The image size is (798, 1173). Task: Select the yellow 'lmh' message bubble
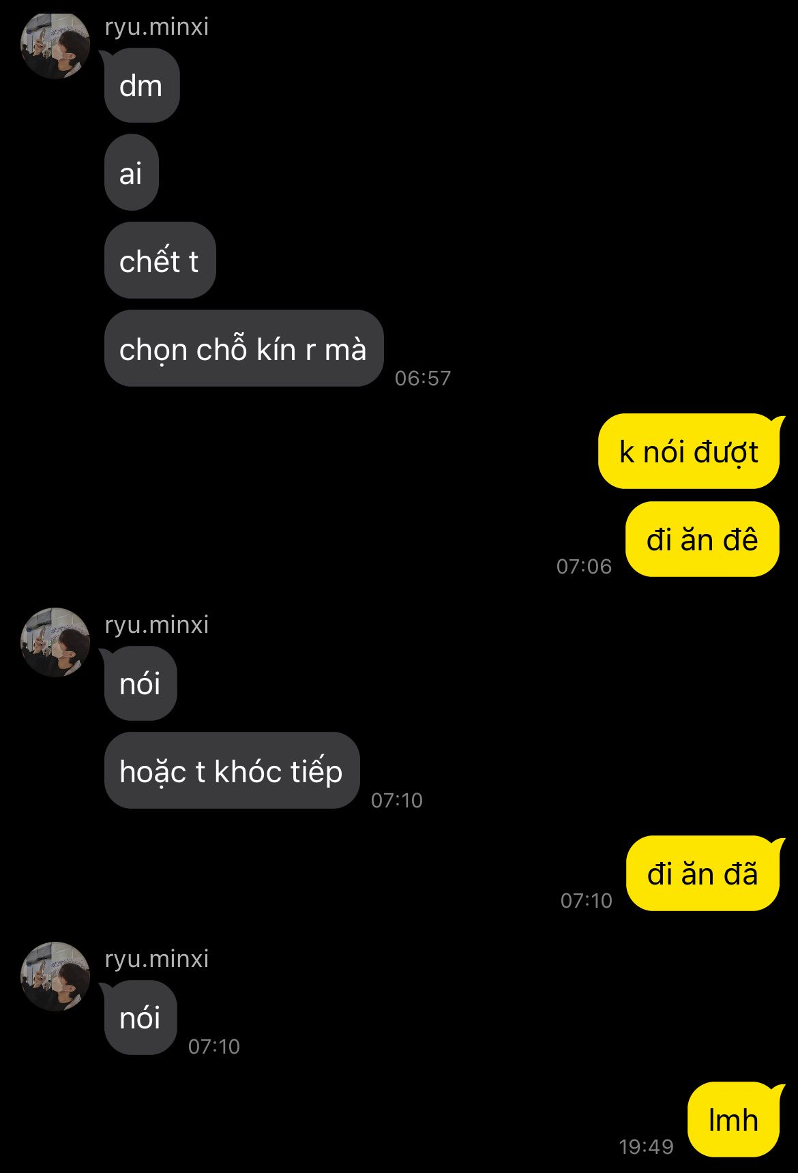[734, 1120]
